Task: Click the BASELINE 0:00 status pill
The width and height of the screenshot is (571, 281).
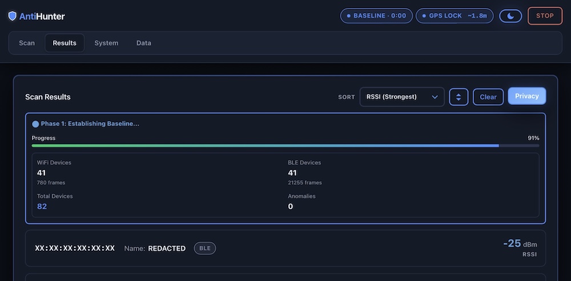Action: click(376, 16)
